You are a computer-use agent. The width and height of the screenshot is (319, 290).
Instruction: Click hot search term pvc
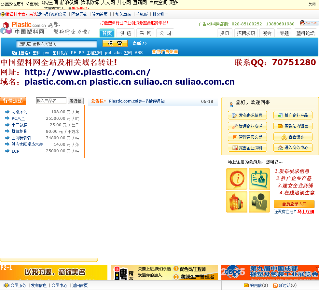47,53
